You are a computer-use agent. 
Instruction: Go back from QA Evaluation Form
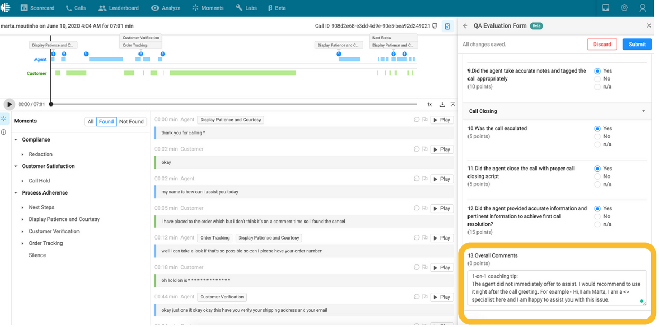[x=465, y=25]
